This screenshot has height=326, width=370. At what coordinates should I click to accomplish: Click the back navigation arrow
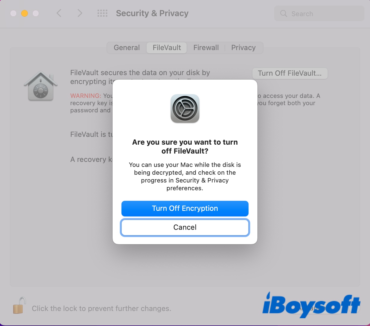coord(59,13)
